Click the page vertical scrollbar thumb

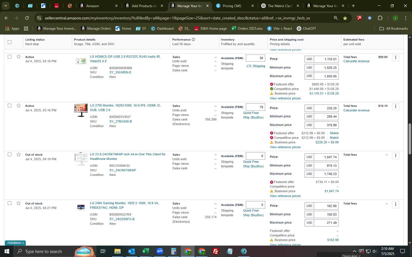[410, 139]
